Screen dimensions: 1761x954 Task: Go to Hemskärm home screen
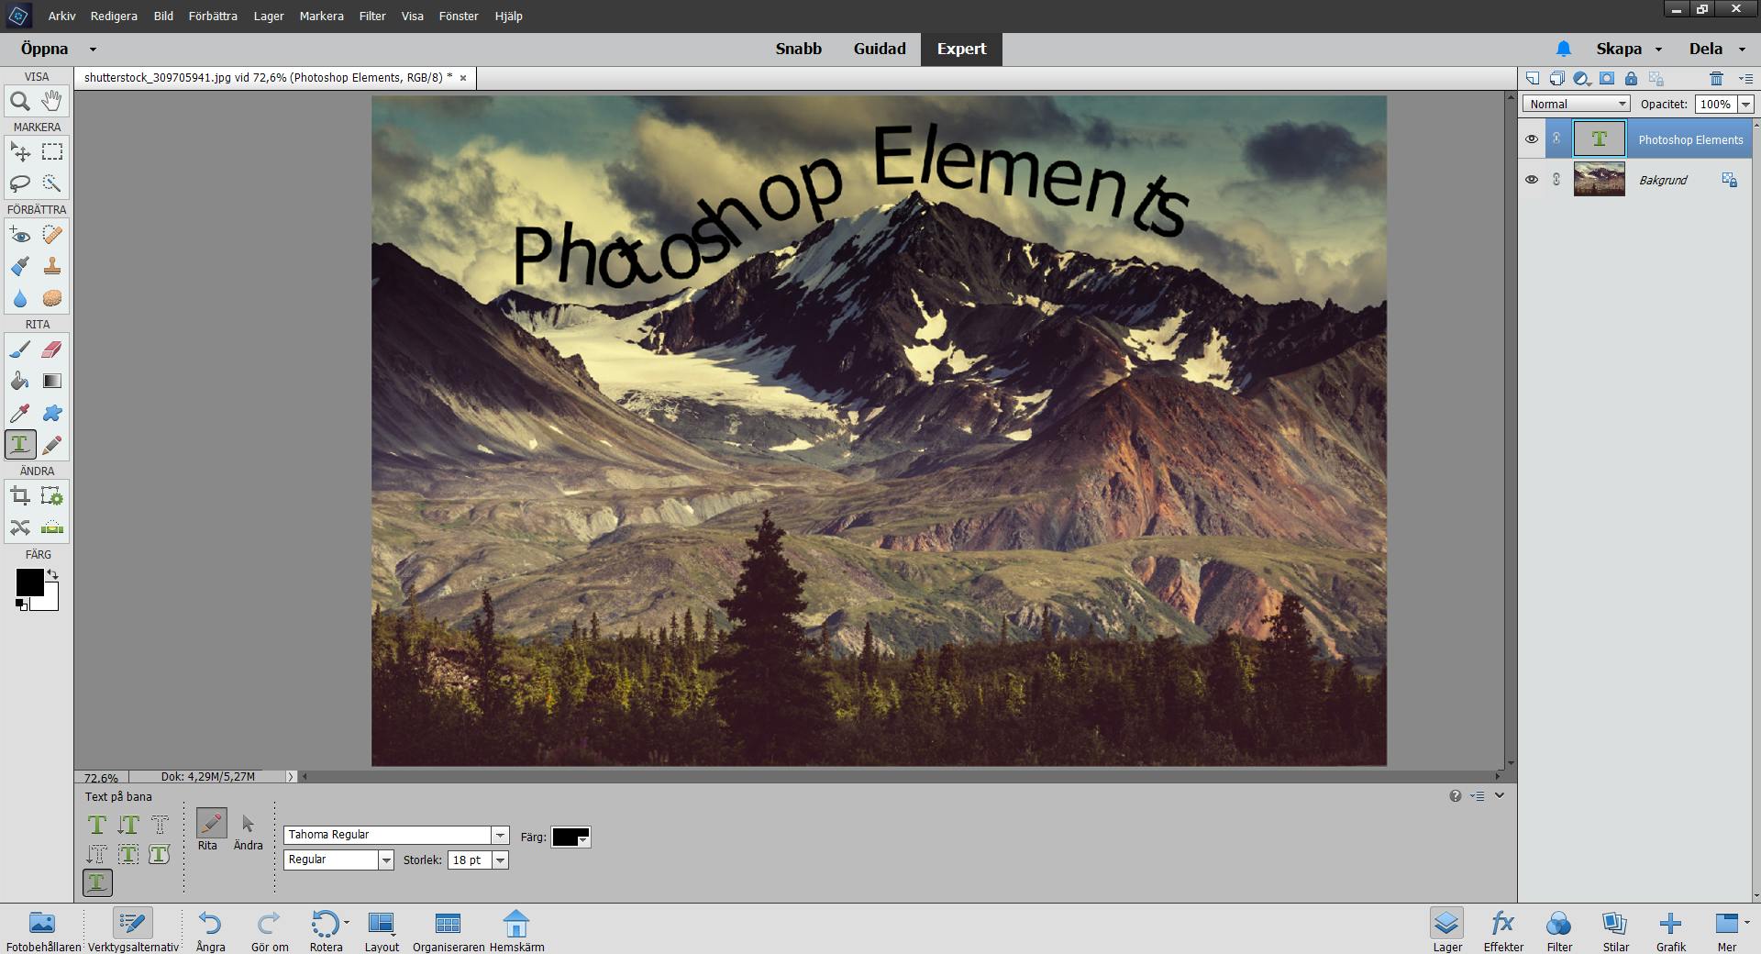coord(516,931)
